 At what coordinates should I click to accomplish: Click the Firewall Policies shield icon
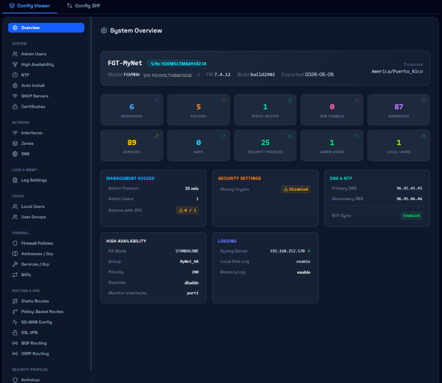click(15, 243)
